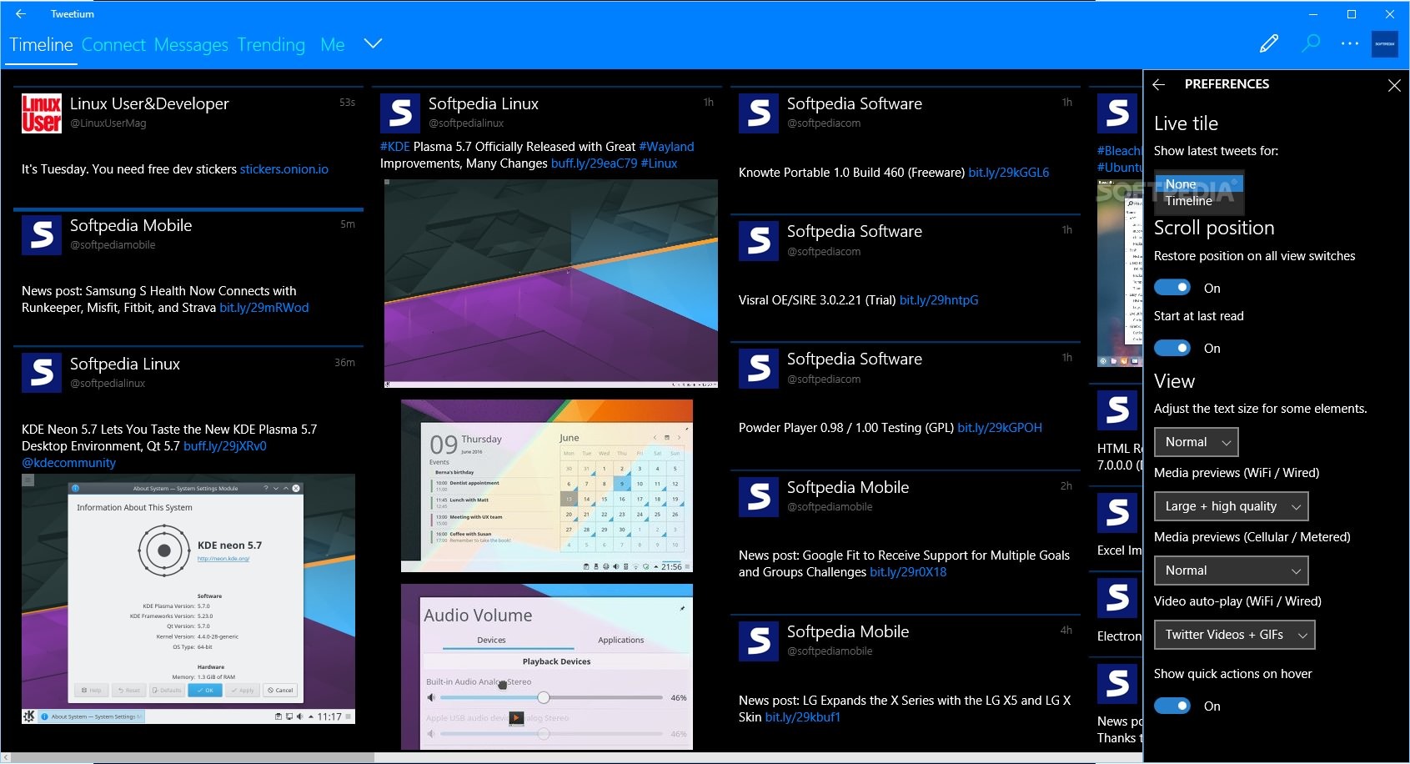Open Softpedia Mobile avatar on LG X5 post
The width and height of the screenshot is (1410, 764).
(759, 641)
